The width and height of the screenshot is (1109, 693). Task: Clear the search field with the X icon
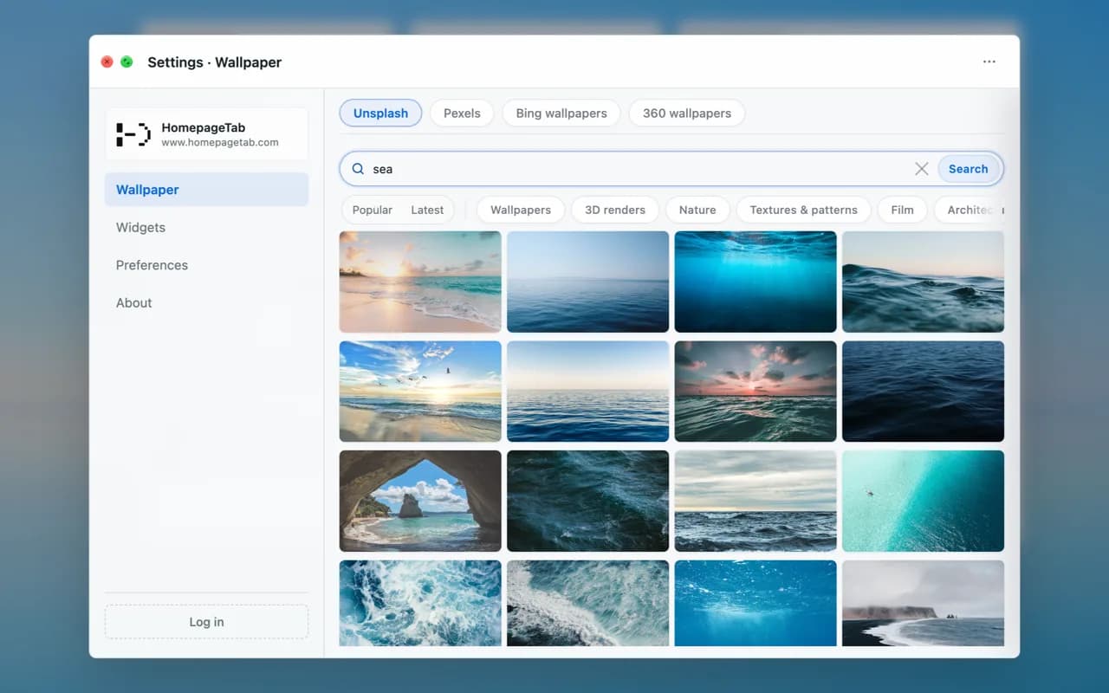click(x=922, y=169)
